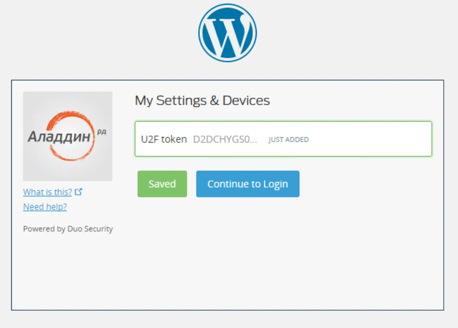This screenshot has width=458, height=328.
Task: Click the Aladdin R.D. logo image
Action: 68,136
